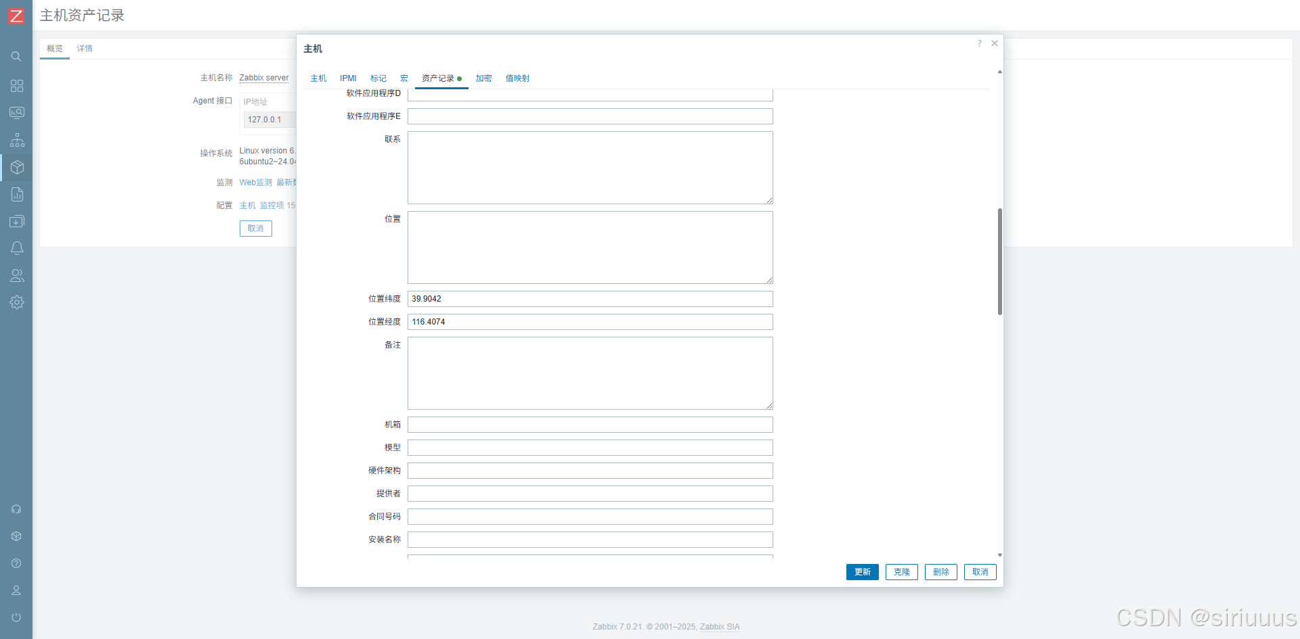Open the Dashboards grid icon
Image resolution: width=1300 pixels, height=639 pixels.
pyautogui.click(x=17, y=86)
